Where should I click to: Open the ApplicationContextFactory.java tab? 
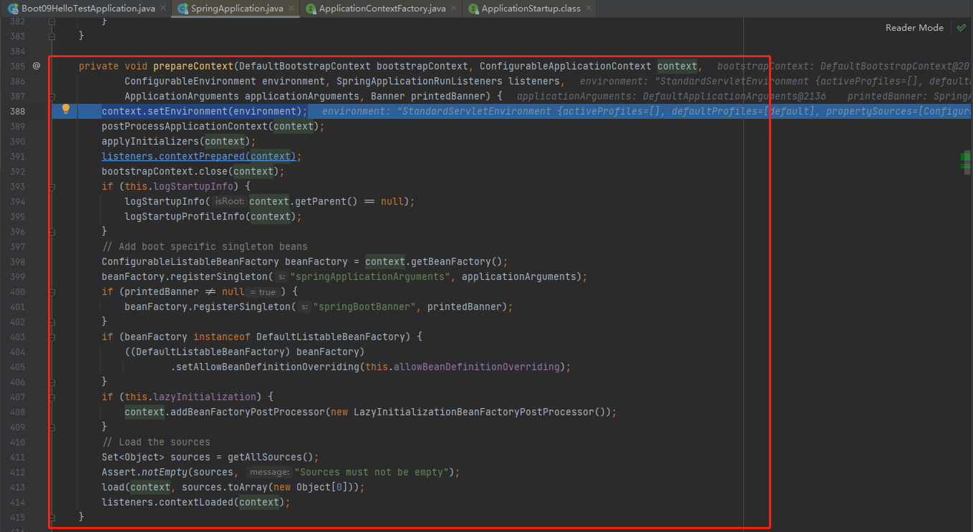point(382,9)
